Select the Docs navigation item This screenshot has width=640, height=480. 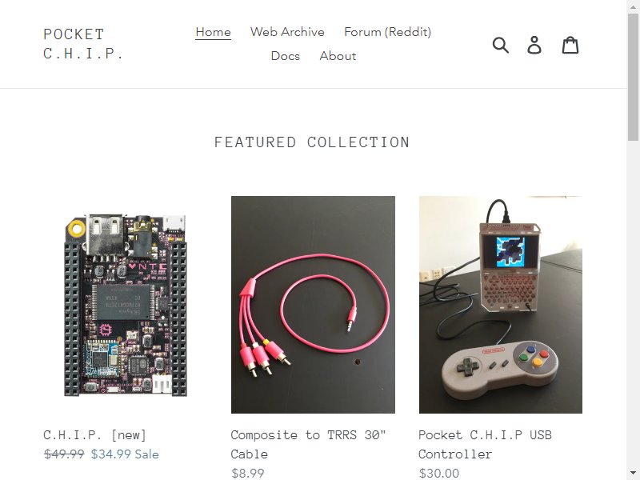pos(286,56)
